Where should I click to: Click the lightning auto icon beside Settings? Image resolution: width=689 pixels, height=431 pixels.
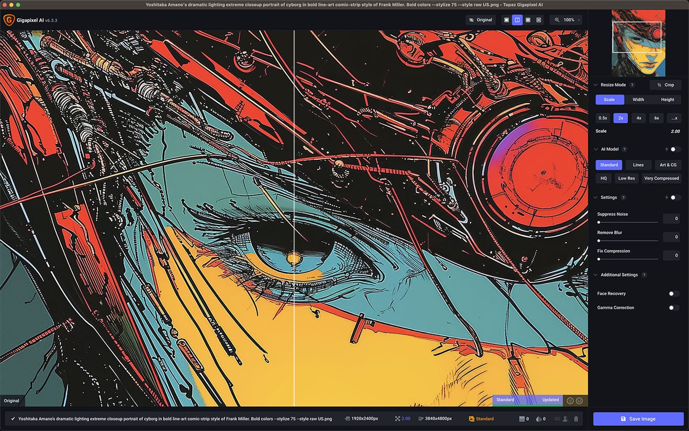666,198
